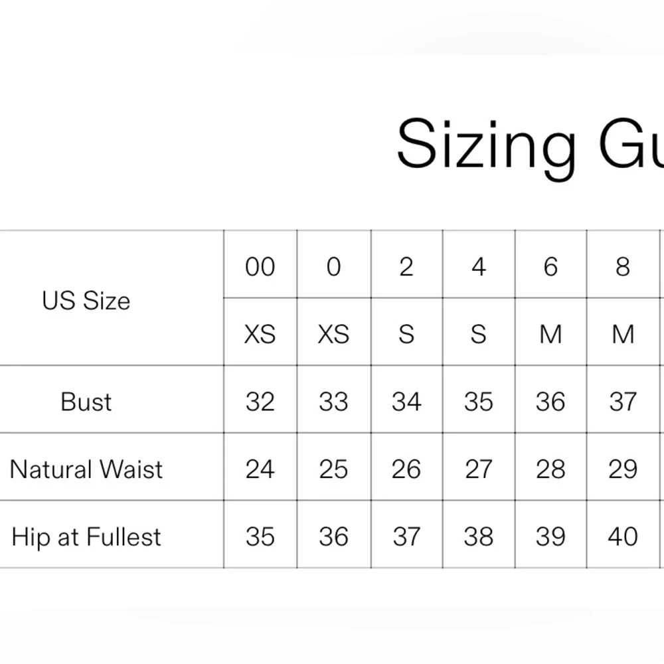Select the size 00 column header

[x=260, y=267]
